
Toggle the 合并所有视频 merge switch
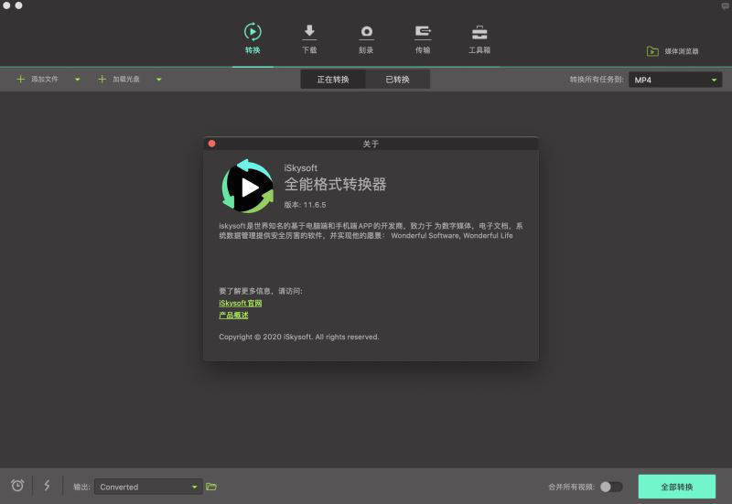click(x=611, y=487)
